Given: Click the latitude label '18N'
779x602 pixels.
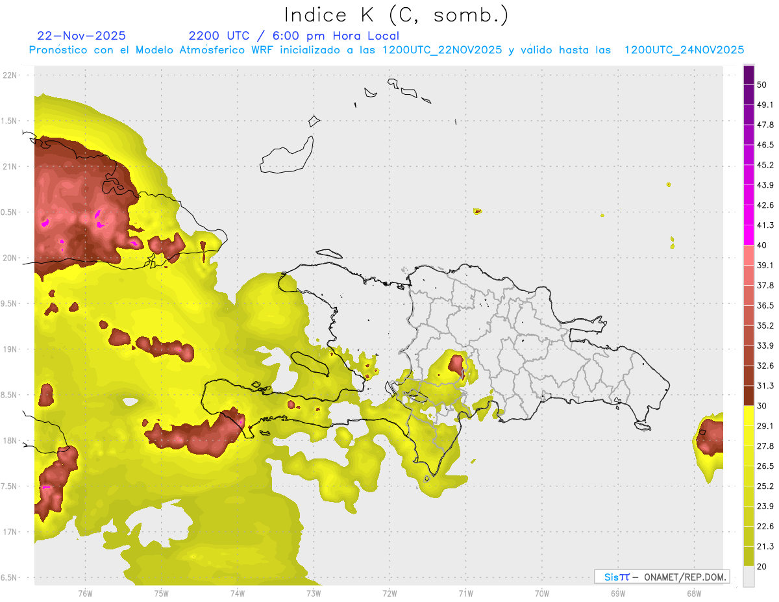Looking at the screenshot, I should coord(10,440).
